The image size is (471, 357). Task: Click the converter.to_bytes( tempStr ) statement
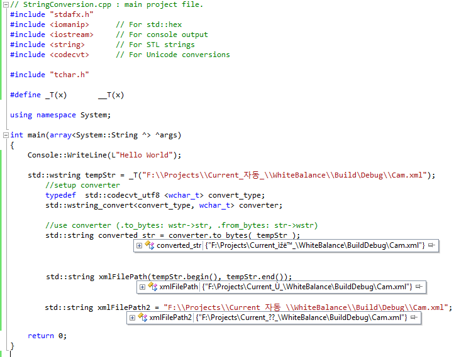(x=173, y=235)
